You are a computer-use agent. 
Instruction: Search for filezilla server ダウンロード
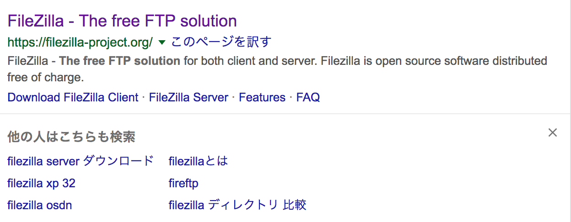coord(81,161)
